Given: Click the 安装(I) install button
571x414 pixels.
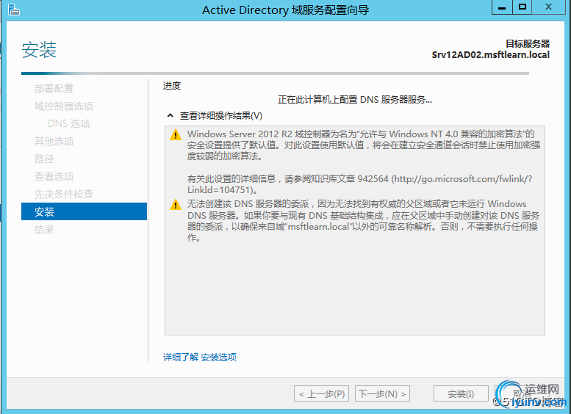Looking at the screenshot, I should point(461,393).
